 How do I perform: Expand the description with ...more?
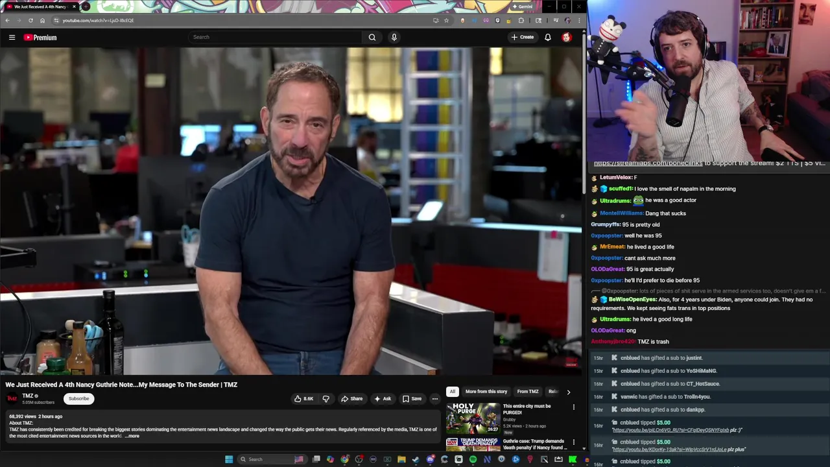pyautogui.click(x=132, y=436)
